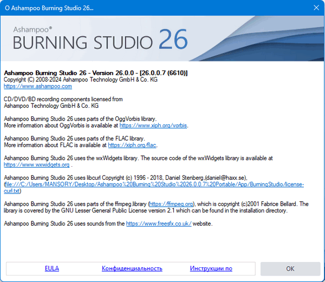Click the bold version line 26.0.0.7 (6610)
Screen dimensions: 325x282
[x=96, y=73]
